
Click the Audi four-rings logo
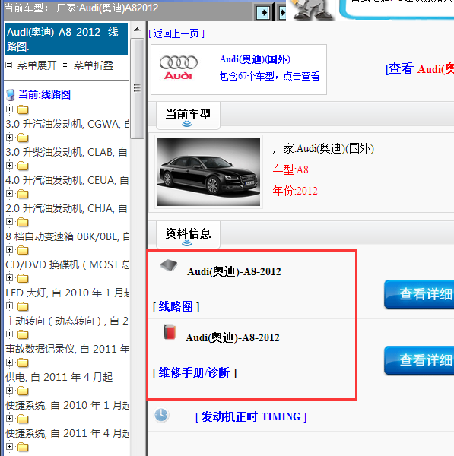(x=179, y=68)
